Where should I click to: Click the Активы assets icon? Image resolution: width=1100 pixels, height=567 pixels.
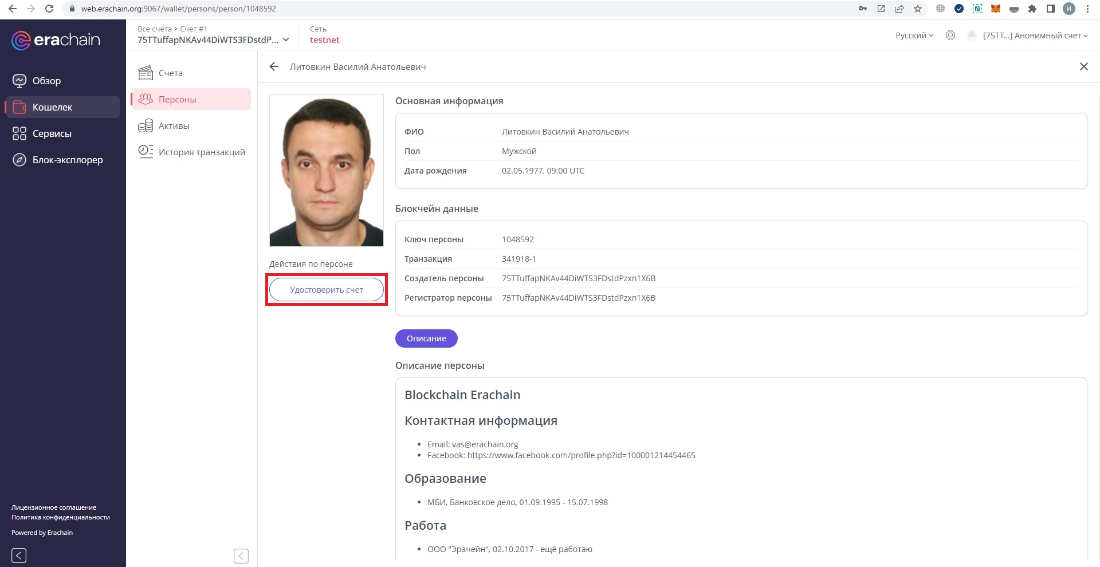click(x=146, y=125)
